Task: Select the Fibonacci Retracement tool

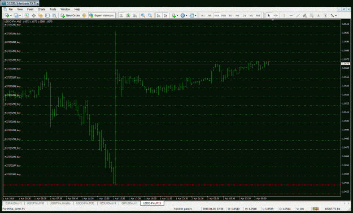Action: [x=312, y=15]
